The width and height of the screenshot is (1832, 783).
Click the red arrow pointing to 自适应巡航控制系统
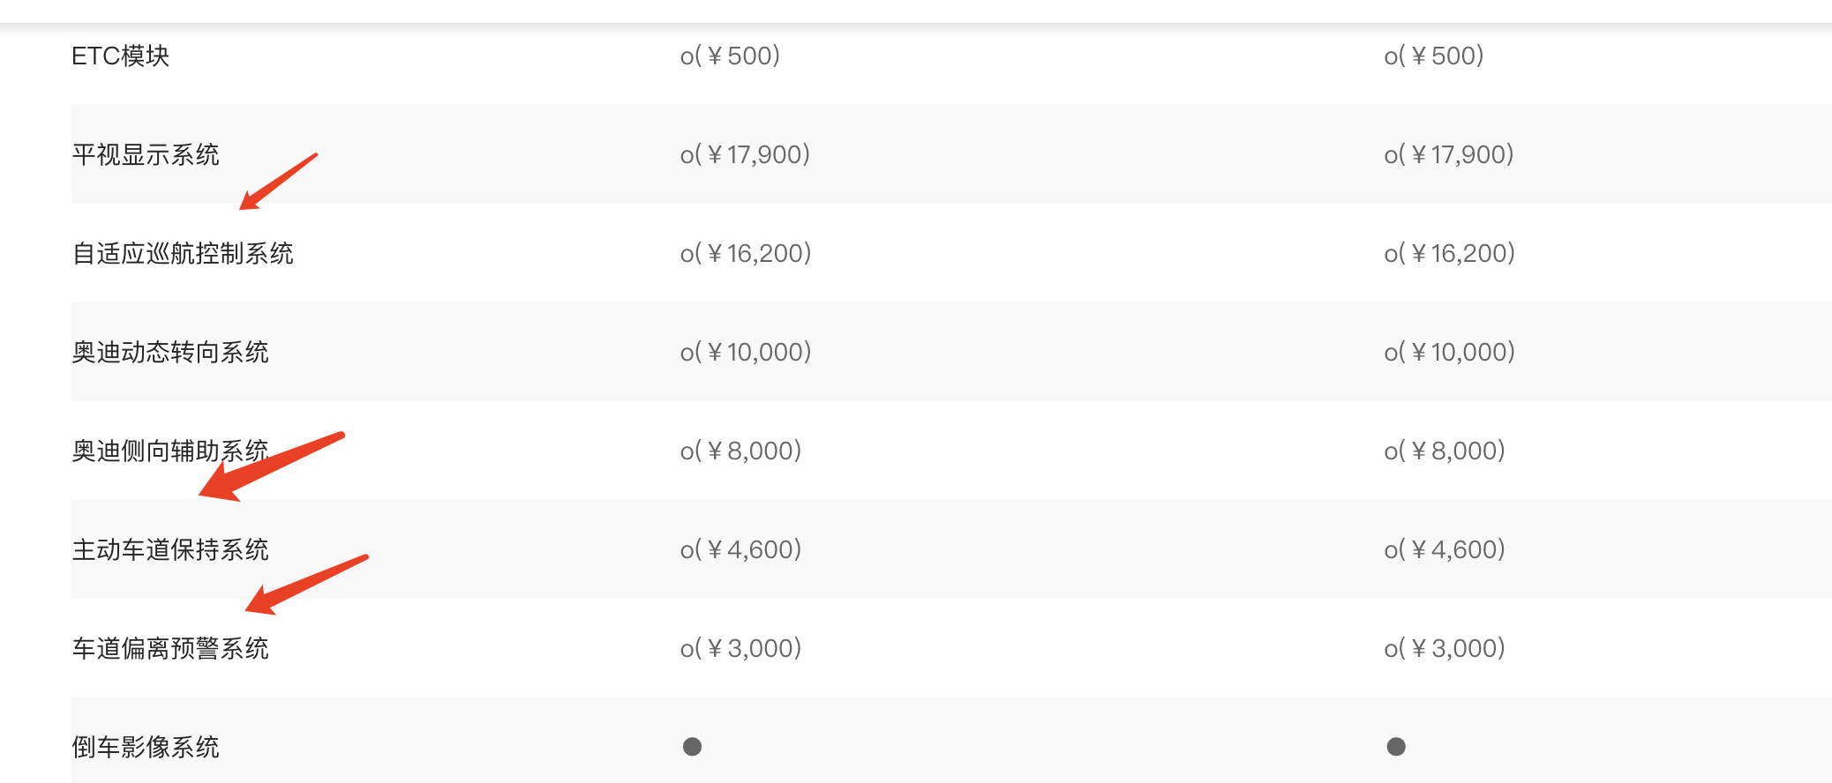pyautogui.click(x=278, y=182)
